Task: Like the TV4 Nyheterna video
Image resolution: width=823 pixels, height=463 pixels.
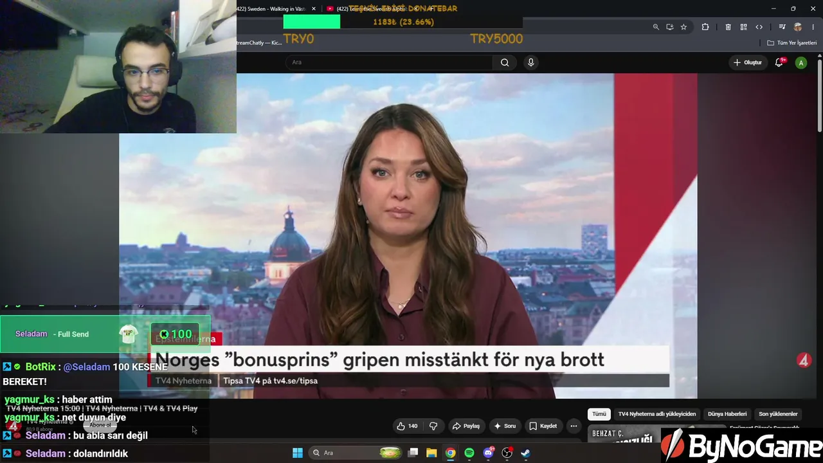Action: pos(407,426)
